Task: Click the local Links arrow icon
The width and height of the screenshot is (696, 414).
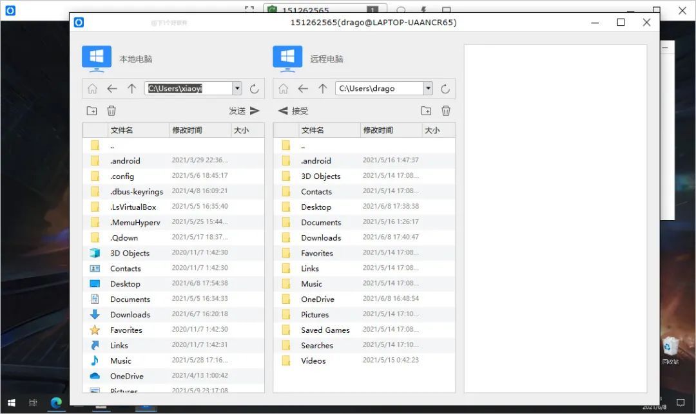Action: point(95,345)
